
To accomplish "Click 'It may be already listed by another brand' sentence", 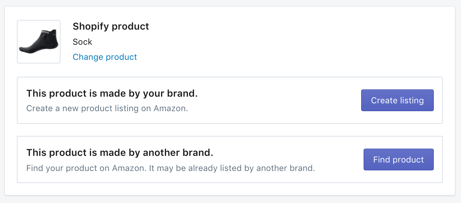I will tap(232, 168).
